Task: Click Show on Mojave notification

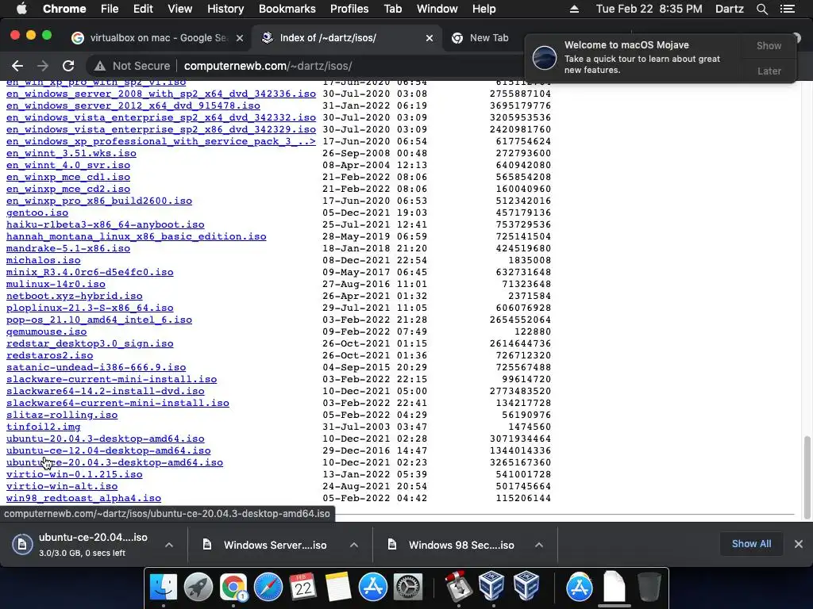Action: (769, 45)
